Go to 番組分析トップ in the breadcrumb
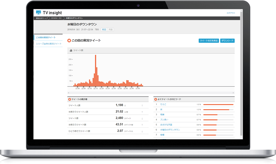The image size is (276, 164). [x=42, y=18]
